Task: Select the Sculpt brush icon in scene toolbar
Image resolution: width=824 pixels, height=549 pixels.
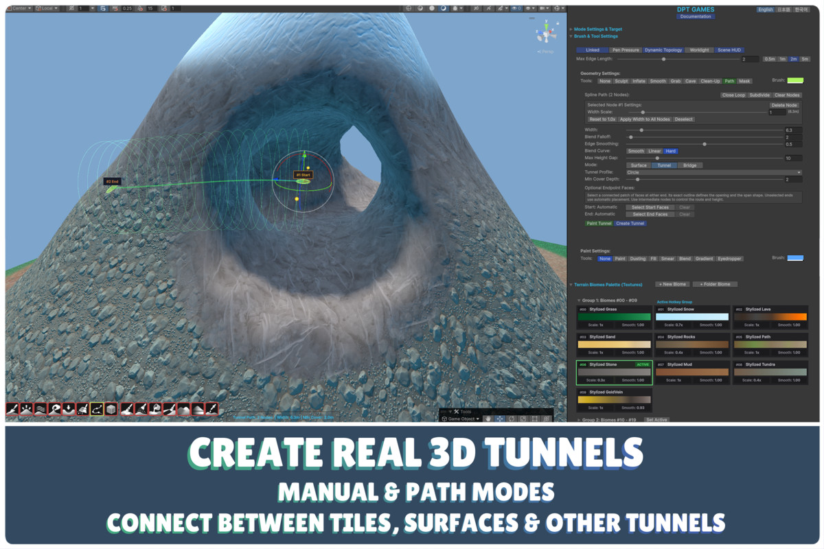Action: pyautogui.click(x=12, y=409)
